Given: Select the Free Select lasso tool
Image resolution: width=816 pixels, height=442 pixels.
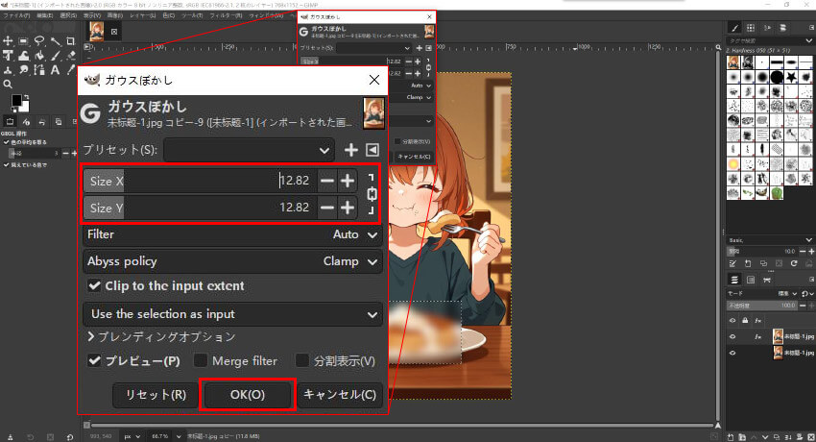Looking at the screenshot, I should coord(39,41).
